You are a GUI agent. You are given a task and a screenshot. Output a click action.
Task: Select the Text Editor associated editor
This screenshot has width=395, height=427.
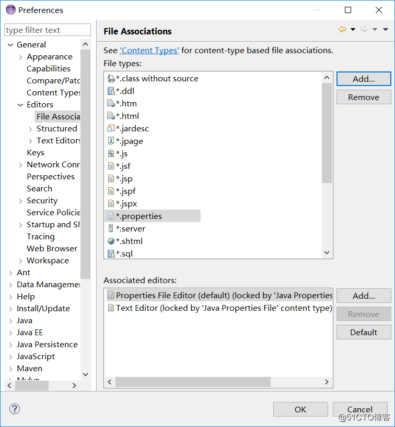coord(220,308)
